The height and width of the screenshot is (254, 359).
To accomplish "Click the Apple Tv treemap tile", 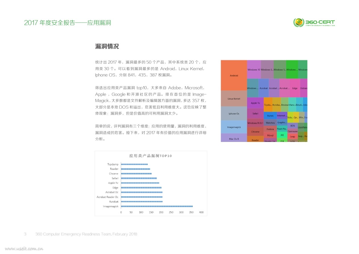I will point(255,103).
